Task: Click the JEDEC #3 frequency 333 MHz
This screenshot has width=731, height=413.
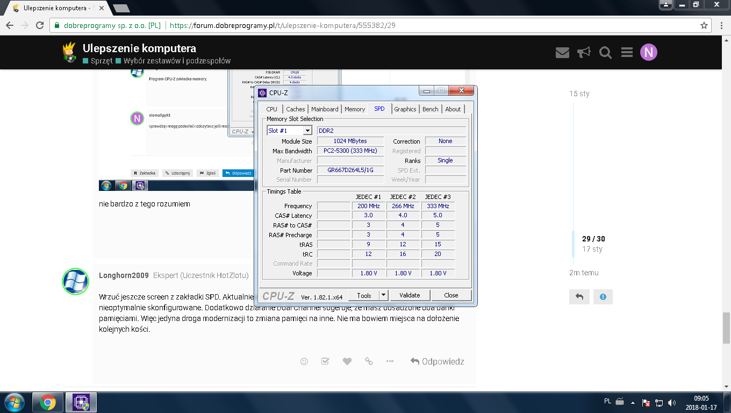Action: [438, 206]
